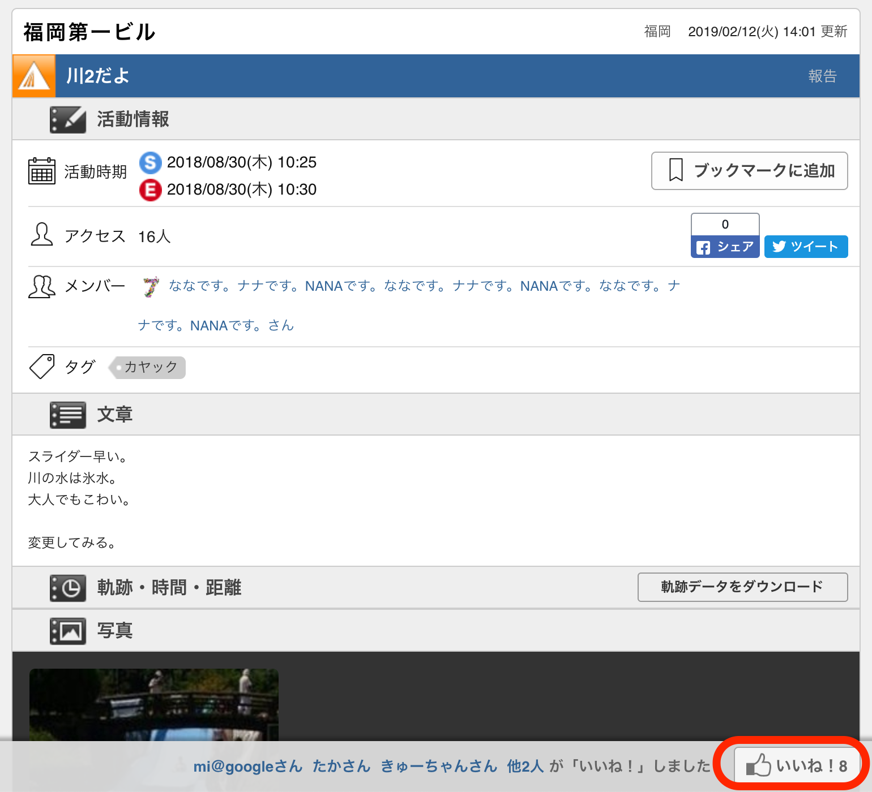Click the text line 川の水は氷水。
Viewport: 872px width, 792px height.
(72, 478)
